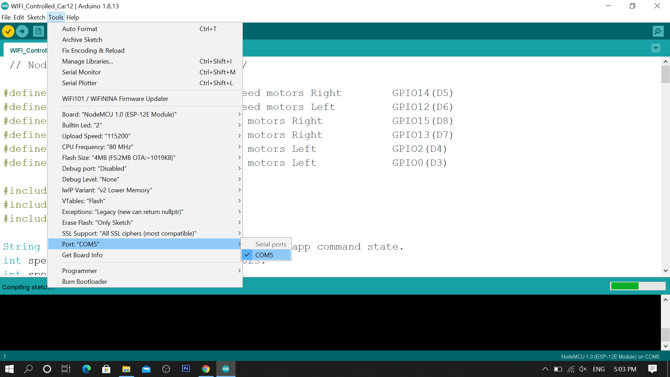Click Serial Monitor menu item

[81, 72]
